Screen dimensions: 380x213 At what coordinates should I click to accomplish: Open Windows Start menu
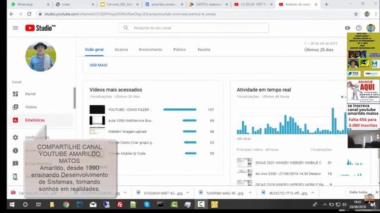point(12,205)
